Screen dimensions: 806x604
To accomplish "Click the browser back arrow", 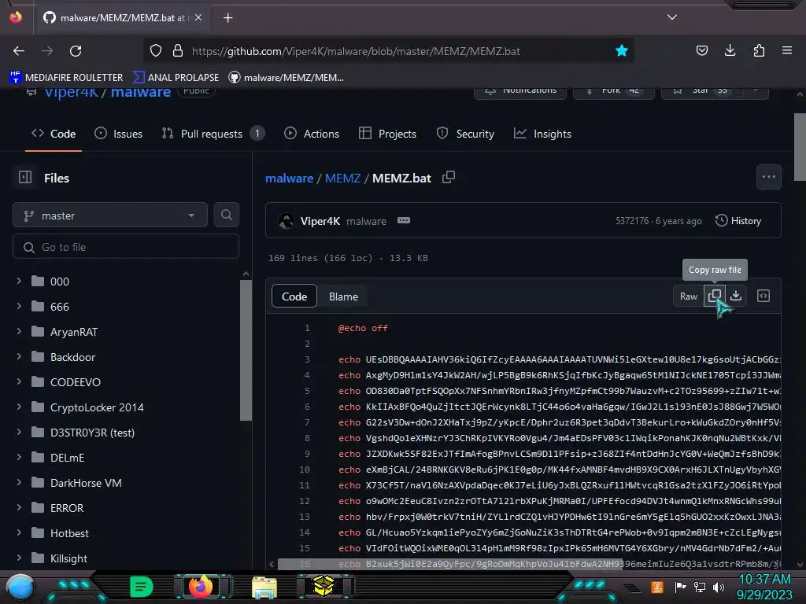I will click(x=19, y=51).
